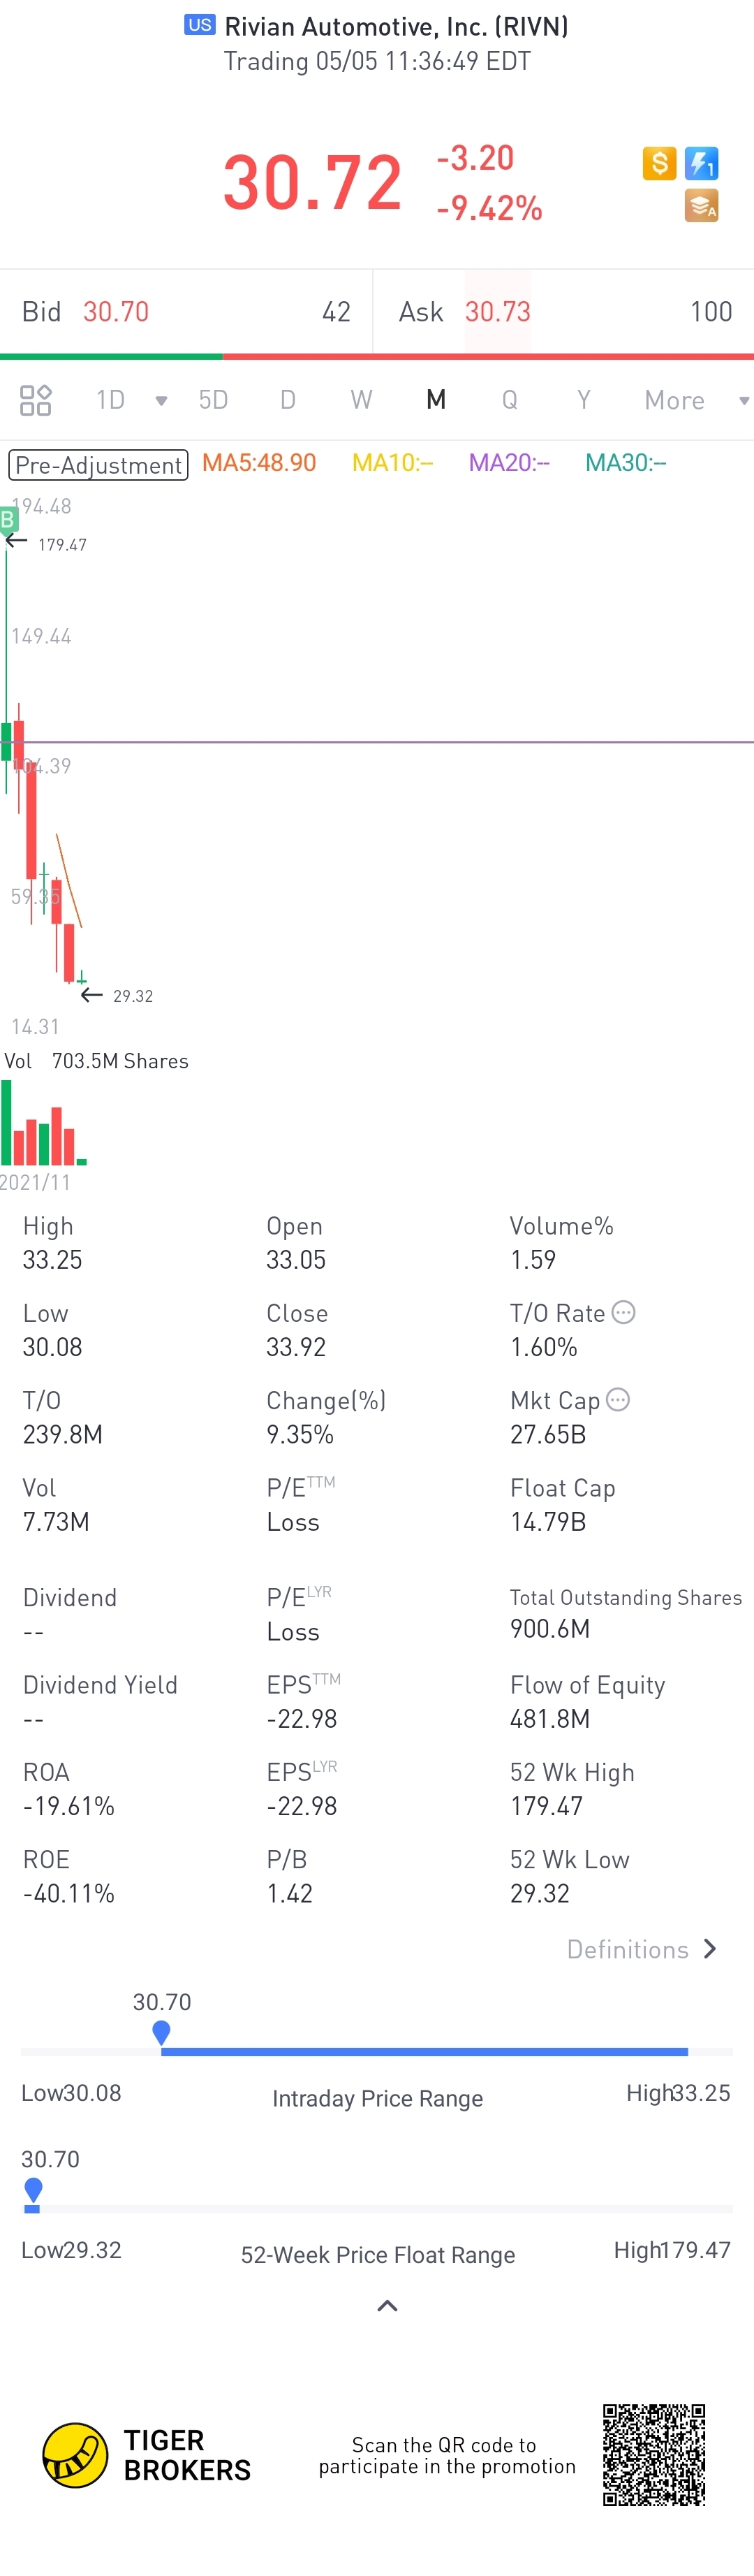
Task: Tap the orange dollar sign icon
Action: click(659, 163)
